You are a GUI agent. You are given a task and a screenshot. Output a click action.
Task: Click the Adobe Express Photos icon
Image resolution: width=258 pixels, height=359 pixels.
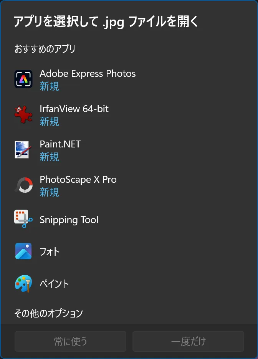[23, 79]
